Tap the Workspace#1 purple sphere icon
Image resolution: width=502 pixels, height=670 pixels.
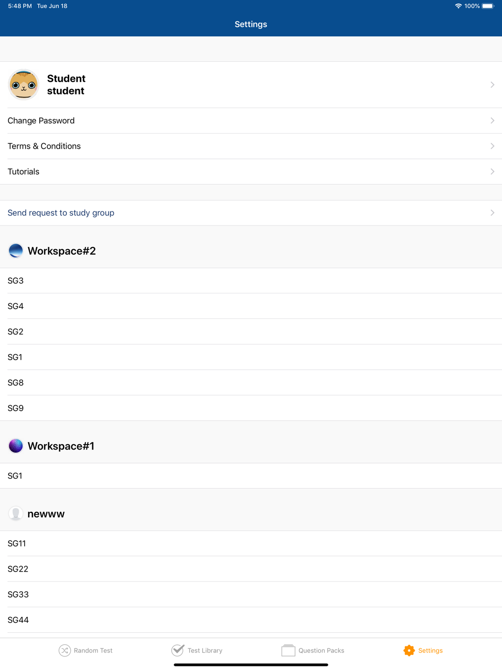tap(16, 445)
